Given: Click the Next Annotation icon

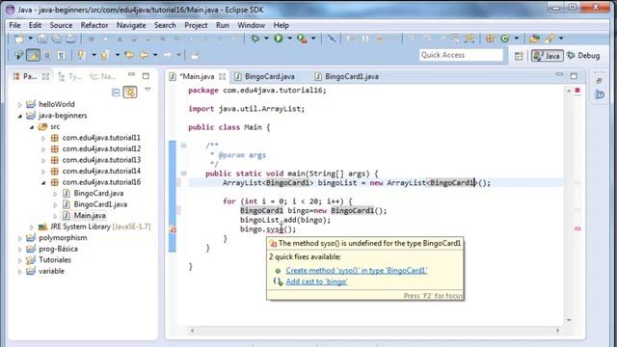Looking at the screenshot, I should (81, 56).
